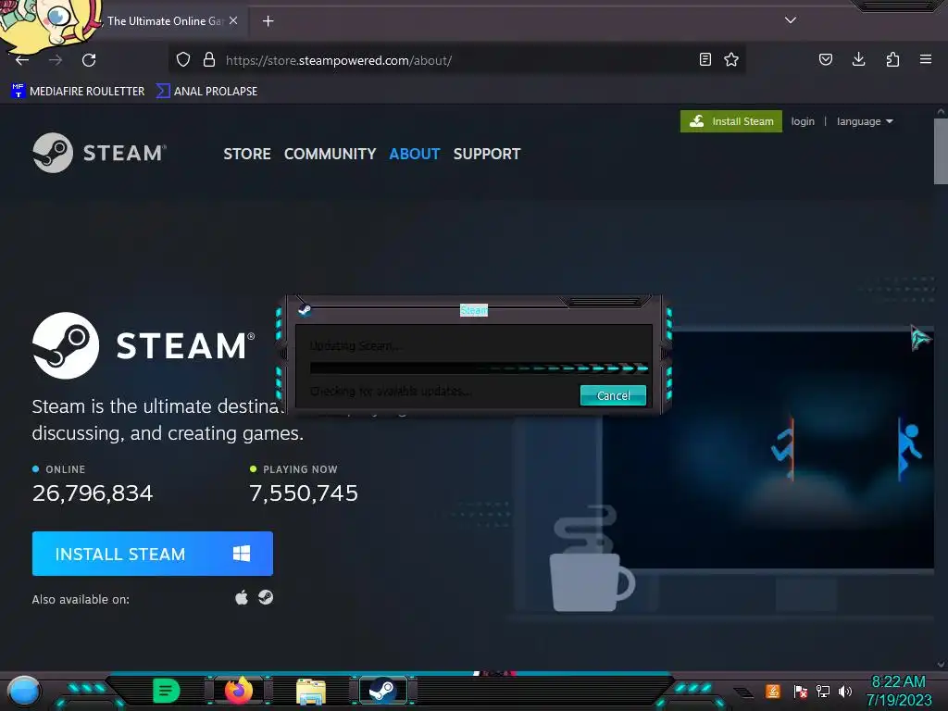Open the Pocket save icon
This screenshot has width=948, height=711.
point(826,59)
